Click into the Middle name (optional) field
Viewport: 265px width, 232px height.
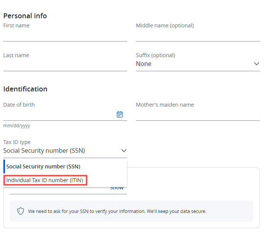(x=198, y=36)
